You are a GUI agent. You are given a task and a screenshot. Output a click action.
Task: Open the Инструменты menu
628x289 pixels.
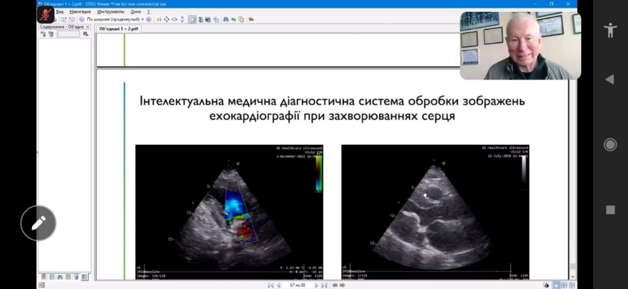pos(111,12)
